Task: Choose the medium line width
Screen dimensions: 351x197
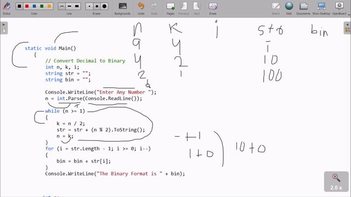Action: [x=69, y=6]
